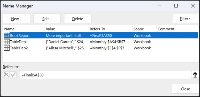Select the TableDep1 name
200x97 pixels.
click(19, 42)
